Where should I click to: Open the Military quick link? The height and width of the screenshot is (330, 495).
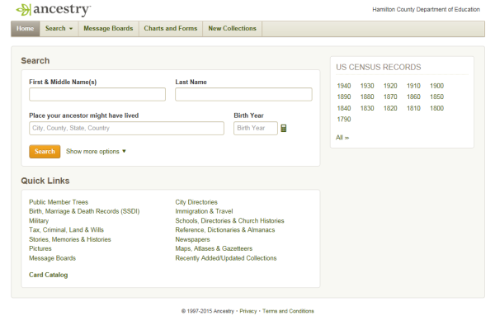click(x=39, y=221)
